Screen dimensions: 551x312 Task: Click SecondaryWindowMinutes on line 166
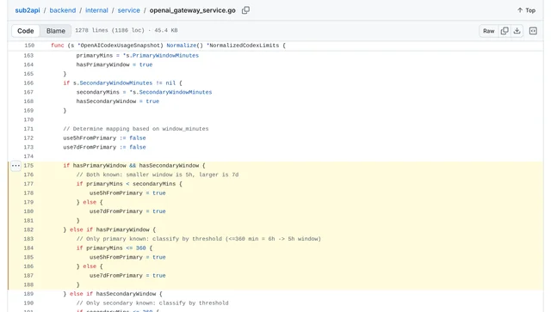coord(116,83)
